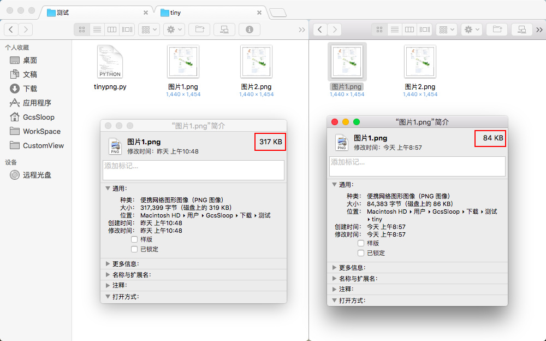Screen dimensions: 546x341
Task: Collapse 打开方式 in the 84 KB info window
Action: click(334, 301)
